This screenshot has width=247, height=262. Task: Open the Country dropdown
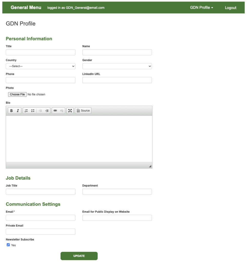(41, 66)
